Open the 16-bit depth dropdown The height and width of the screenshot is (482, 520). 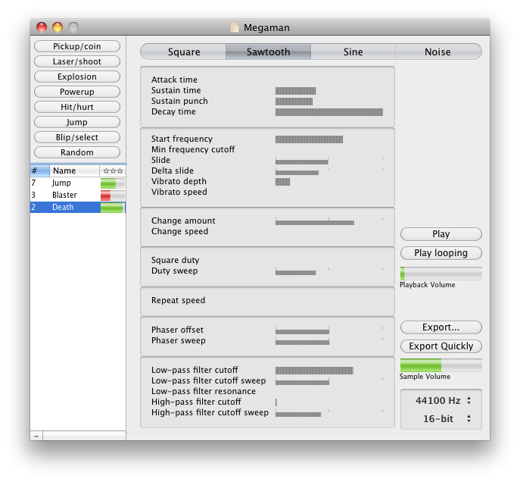[442, 418]
